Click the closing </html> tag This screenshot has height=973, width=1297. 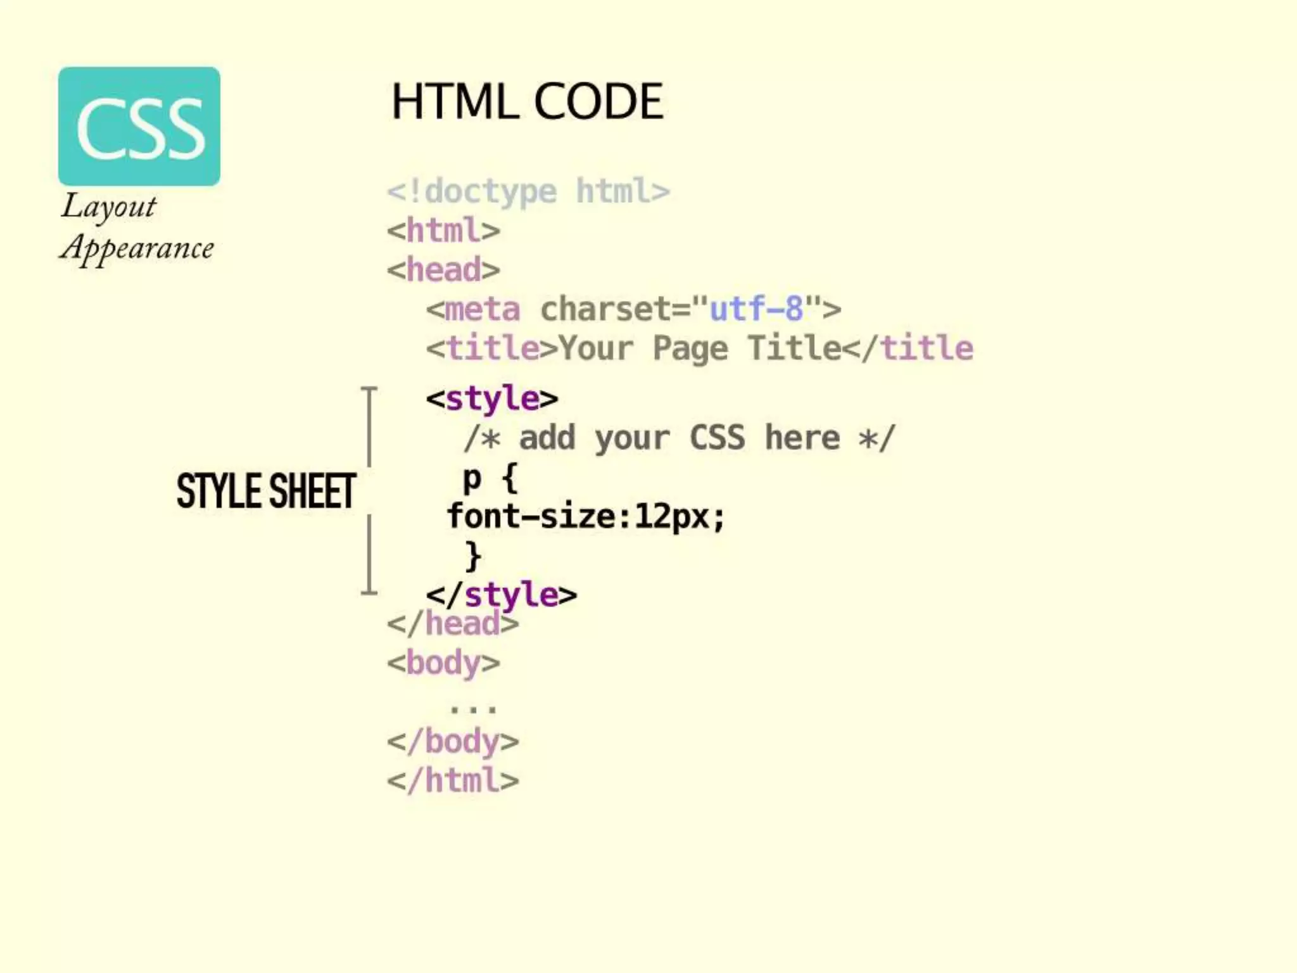(453, 781)
